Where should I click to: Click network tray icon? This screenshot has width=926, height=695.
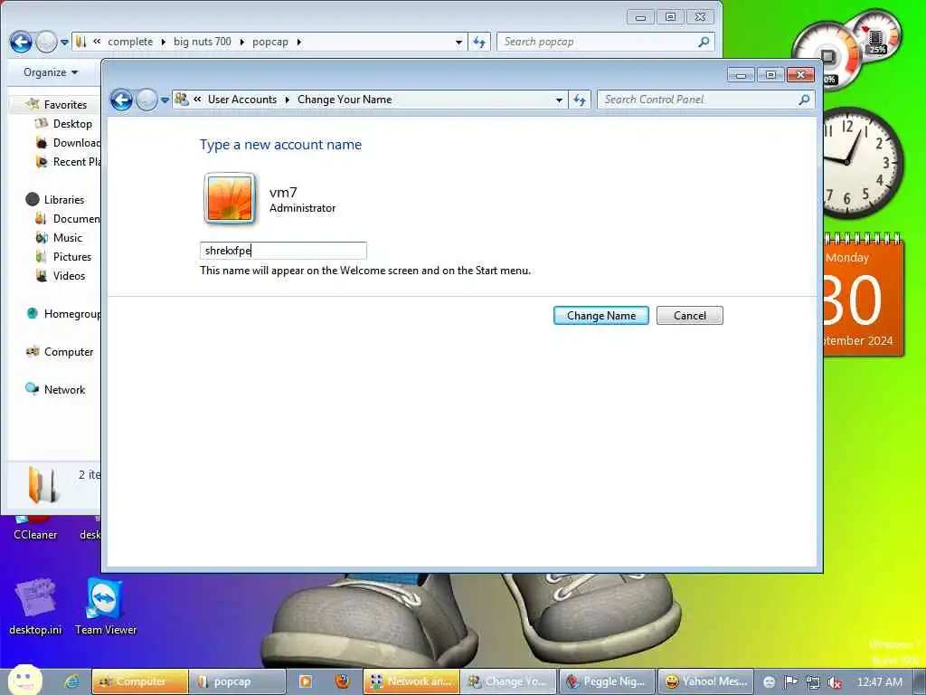813,682
